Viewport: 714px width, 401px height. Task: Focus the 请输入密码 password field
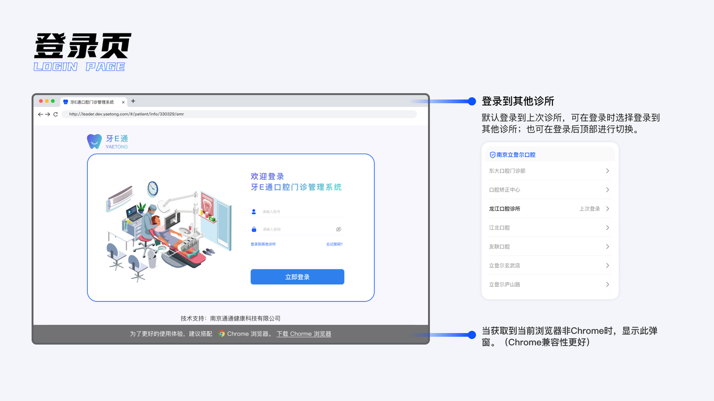297,229
